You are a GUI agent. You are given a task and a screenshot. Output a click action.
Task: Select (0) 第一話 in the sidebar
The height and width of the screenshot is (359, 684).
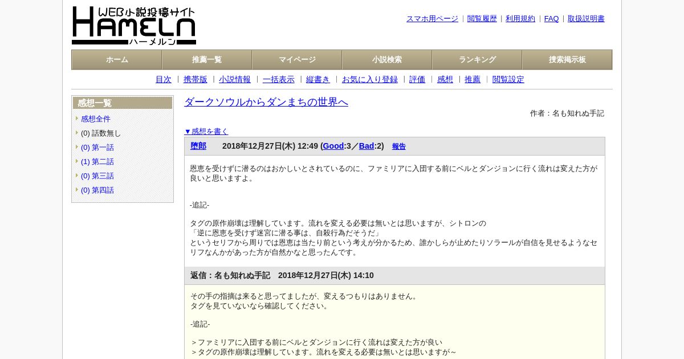tap(97, 148)
